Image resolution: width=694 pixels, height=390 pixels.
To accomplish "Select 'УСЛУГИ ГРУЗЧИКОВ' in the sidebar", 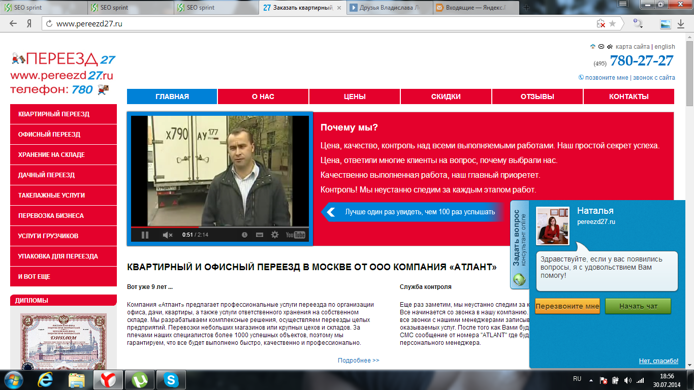I will point(64,236).
